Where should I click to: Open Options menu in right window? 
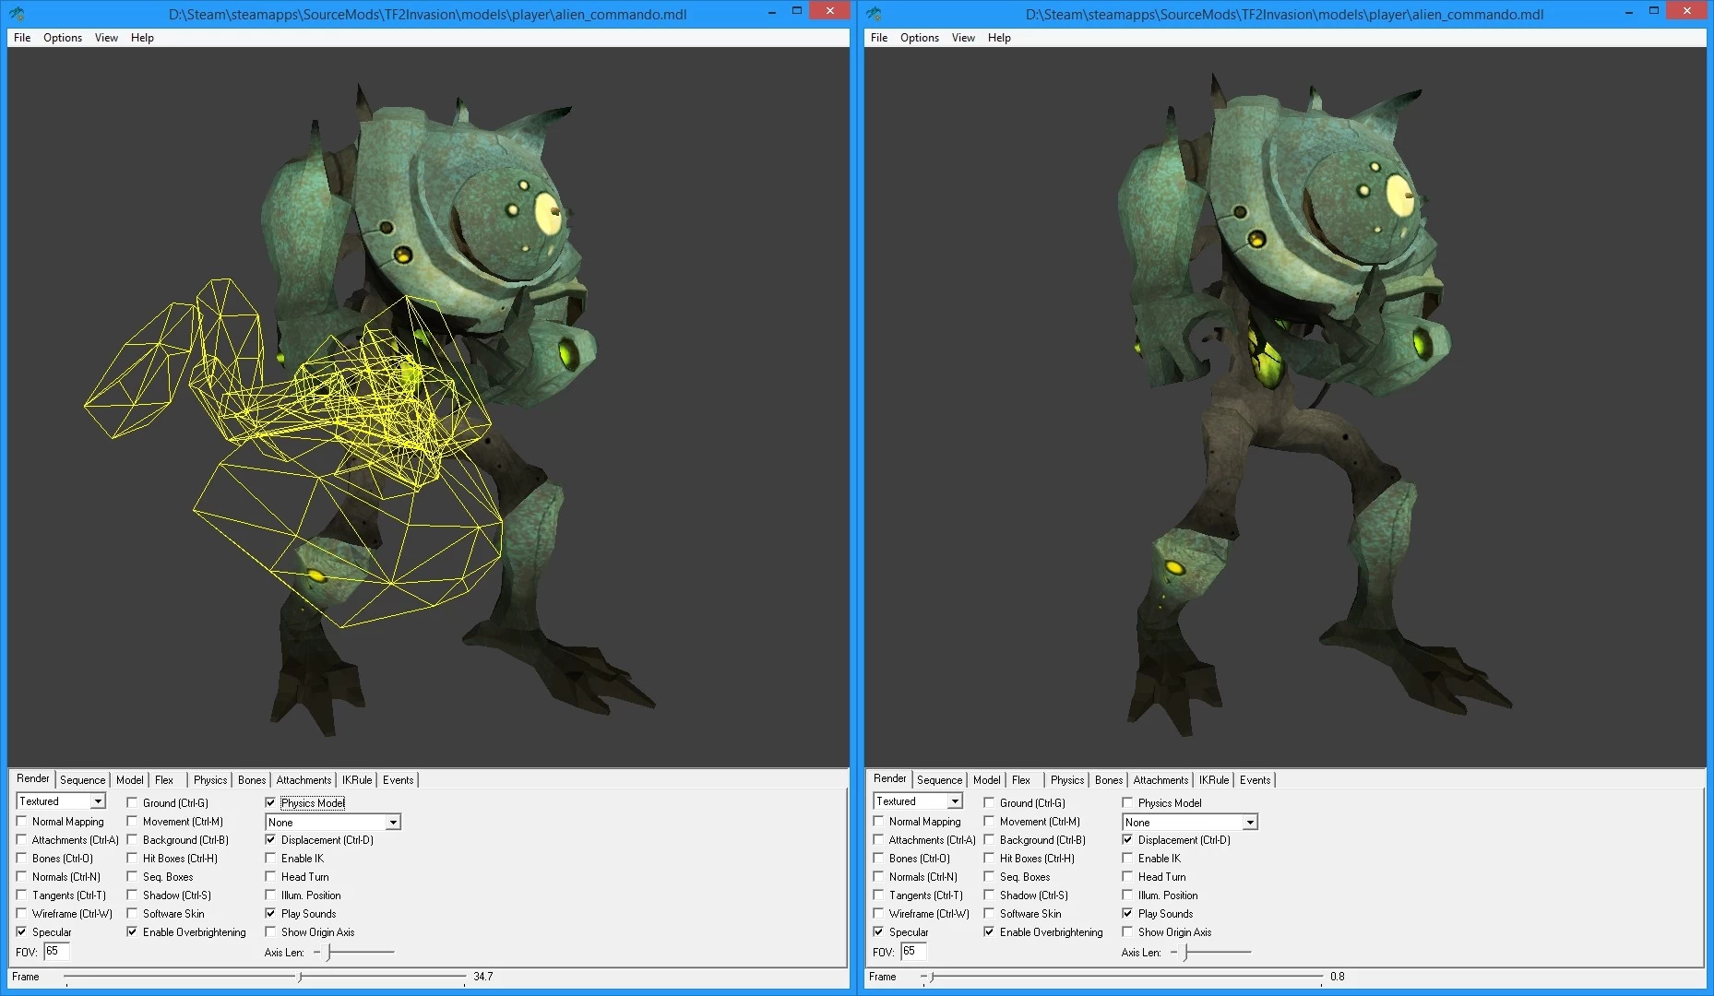coord(920,38)
